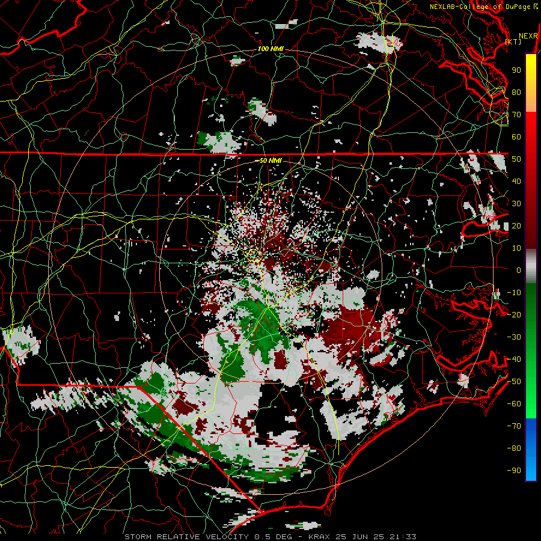
Task: Click the 80 value on velocity scale
Action: tap(516, 92)
